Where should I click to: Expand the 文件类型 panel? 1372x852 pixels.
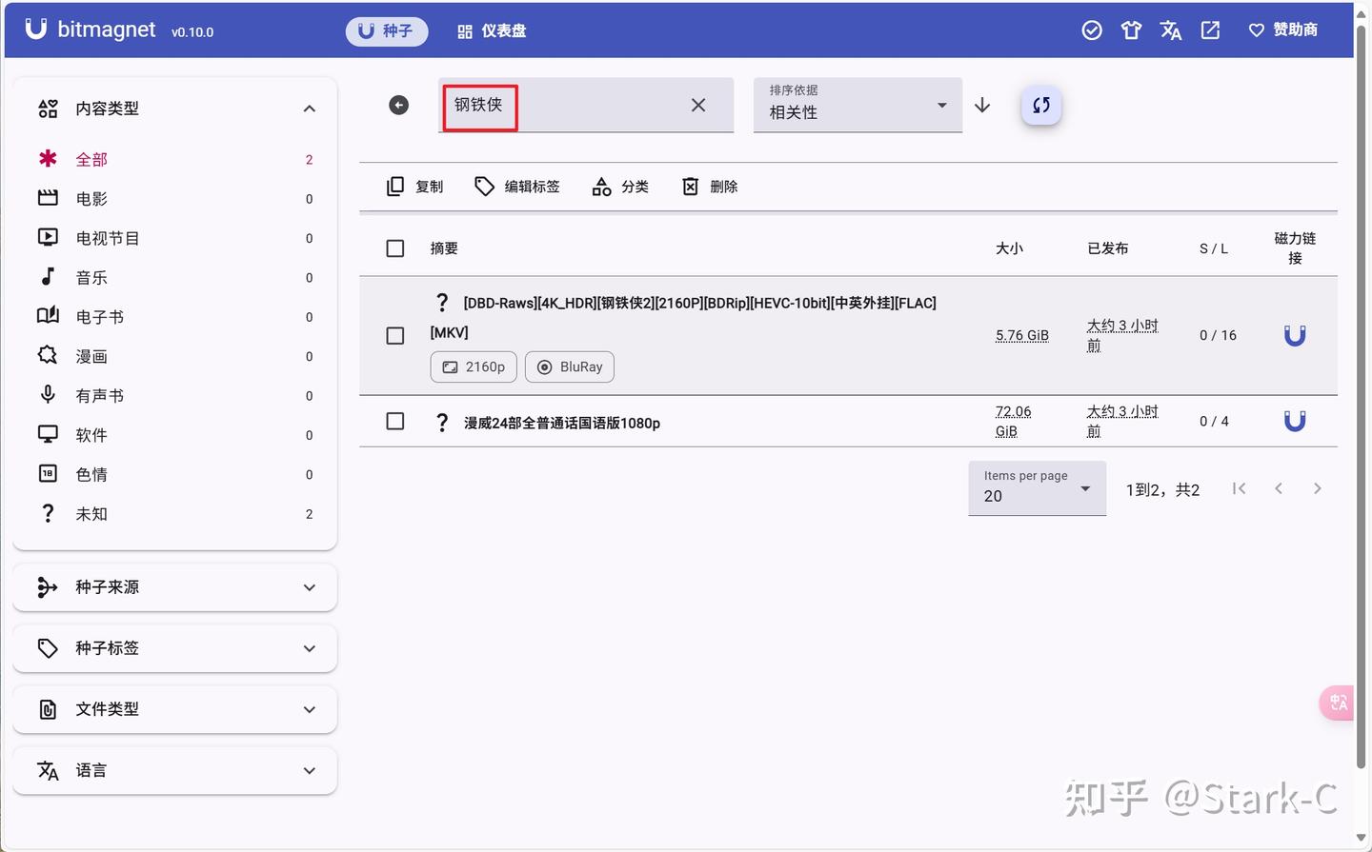pos(175,709)
